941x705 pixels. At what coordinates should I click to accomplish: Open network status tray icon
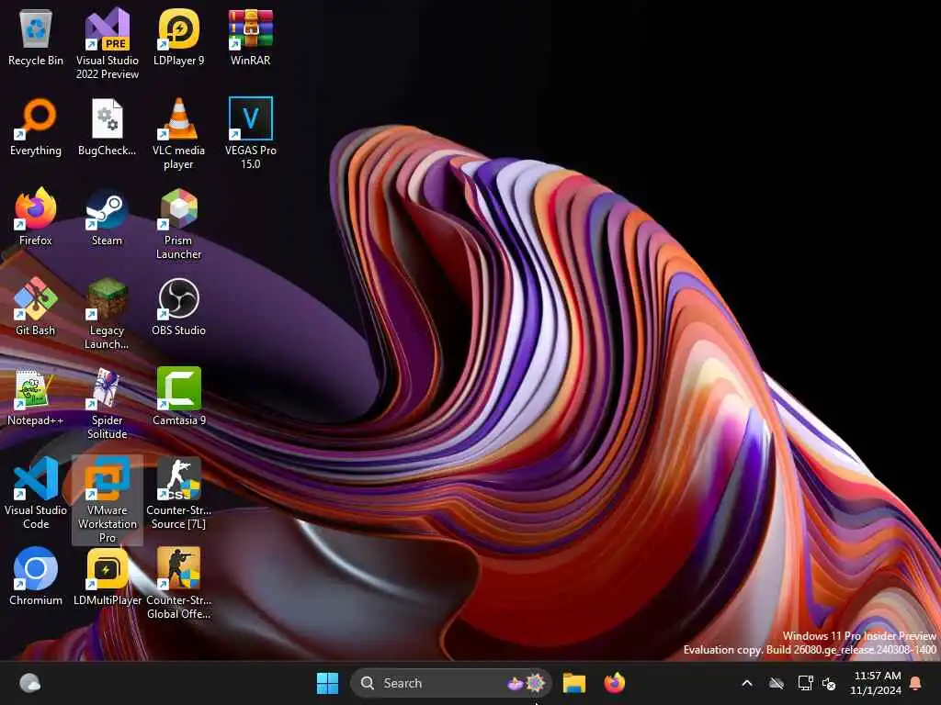point(805,683)
